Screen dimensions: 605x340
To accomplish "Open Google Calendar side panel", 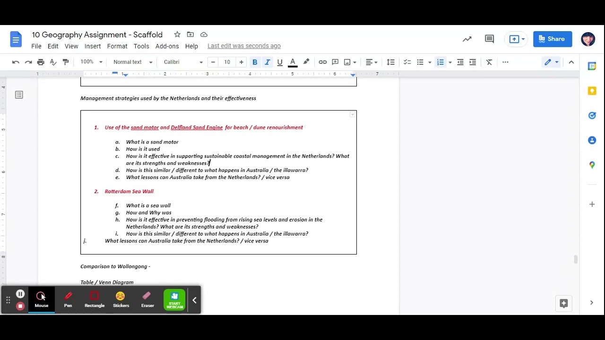I will point(592,66).
